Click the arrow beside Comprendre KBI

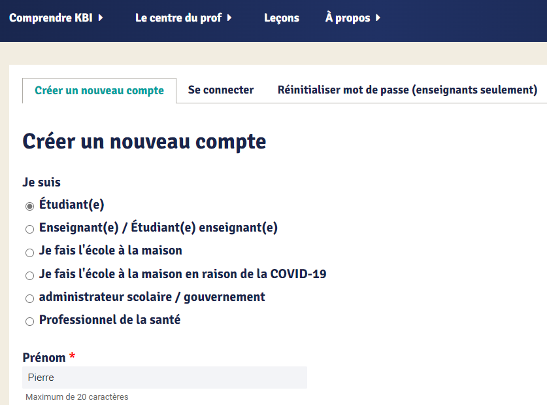[101, 18]
